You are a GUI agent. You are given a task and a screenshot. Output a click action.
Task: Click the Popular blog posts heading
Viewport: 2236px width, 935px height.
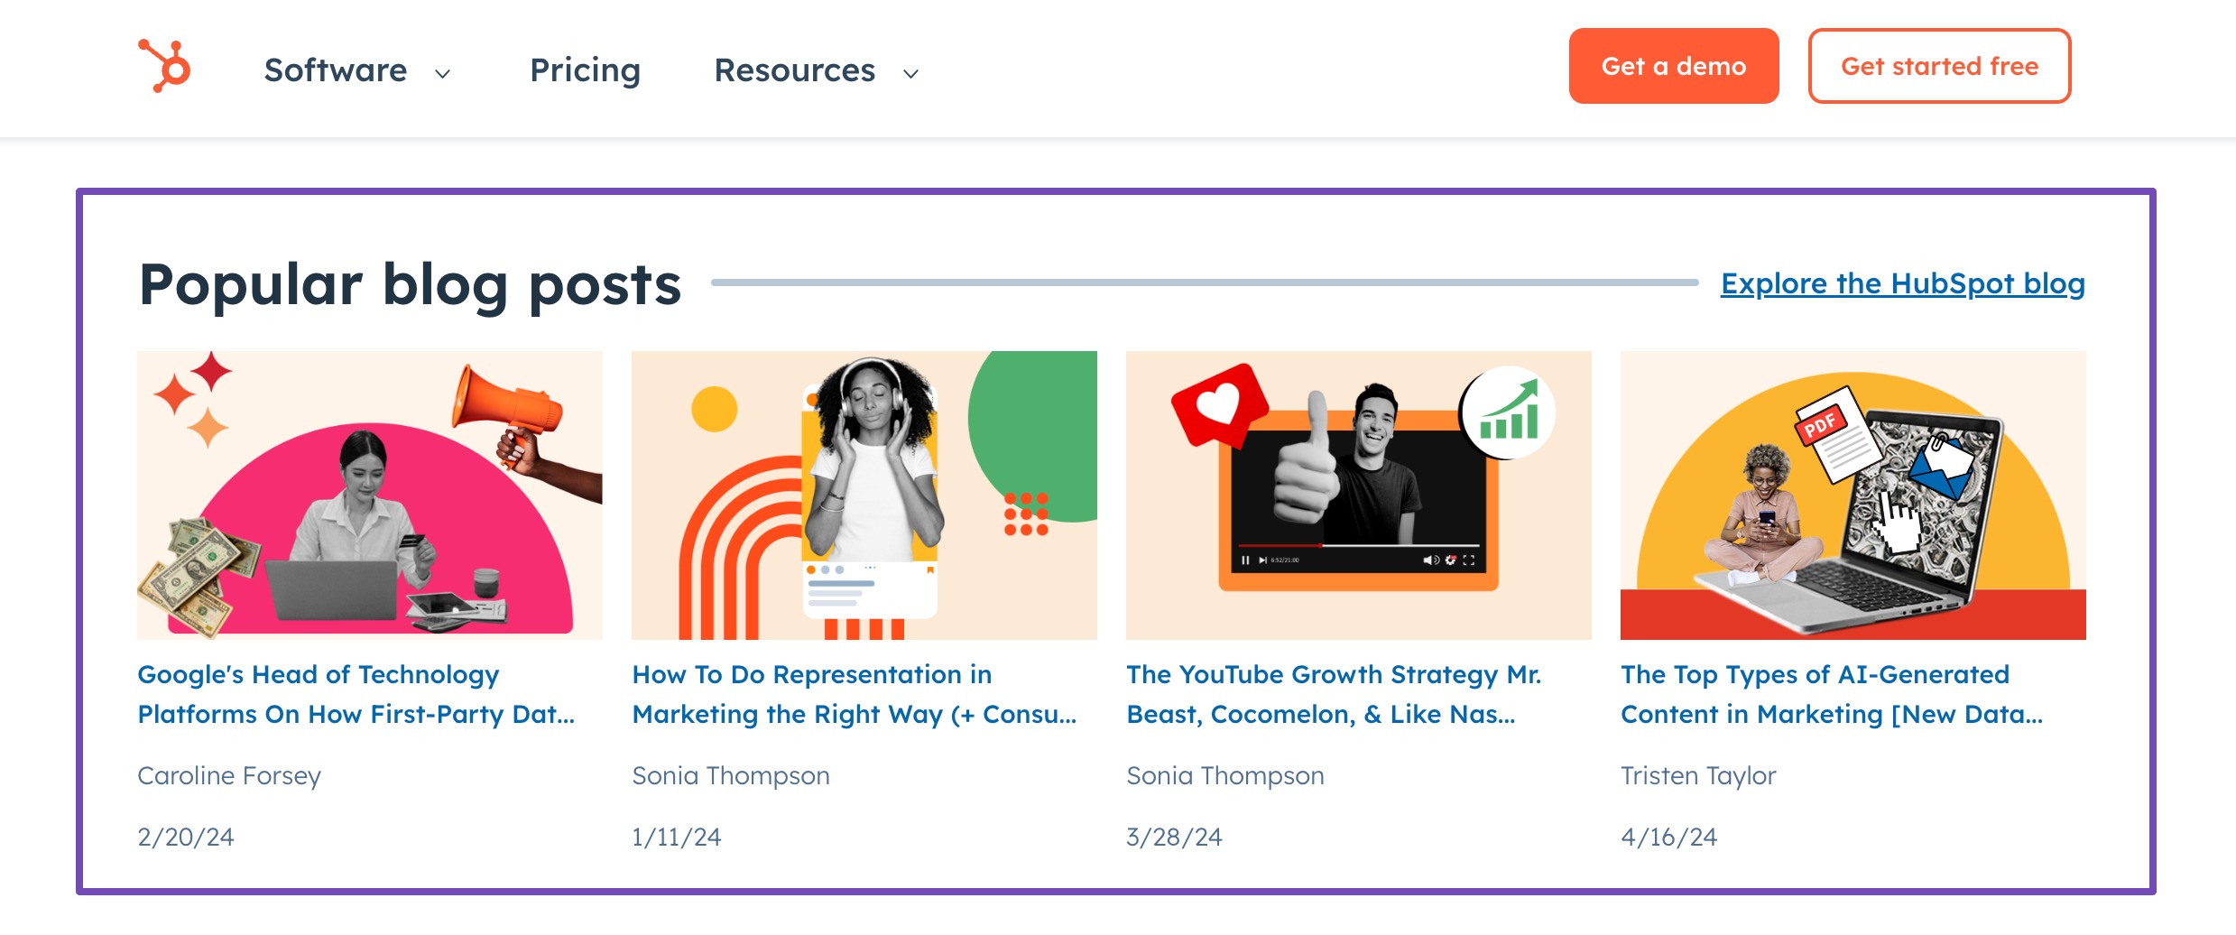click(x=410, y=285)
